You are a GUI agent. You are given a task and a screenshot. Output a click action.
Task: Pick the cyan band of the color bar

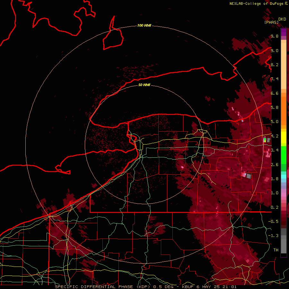pos(284,176)
